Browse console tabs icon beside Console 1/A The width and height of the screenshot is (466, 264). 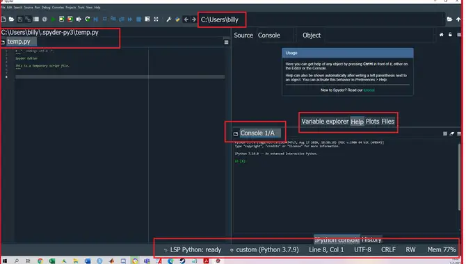coord(236,133)
